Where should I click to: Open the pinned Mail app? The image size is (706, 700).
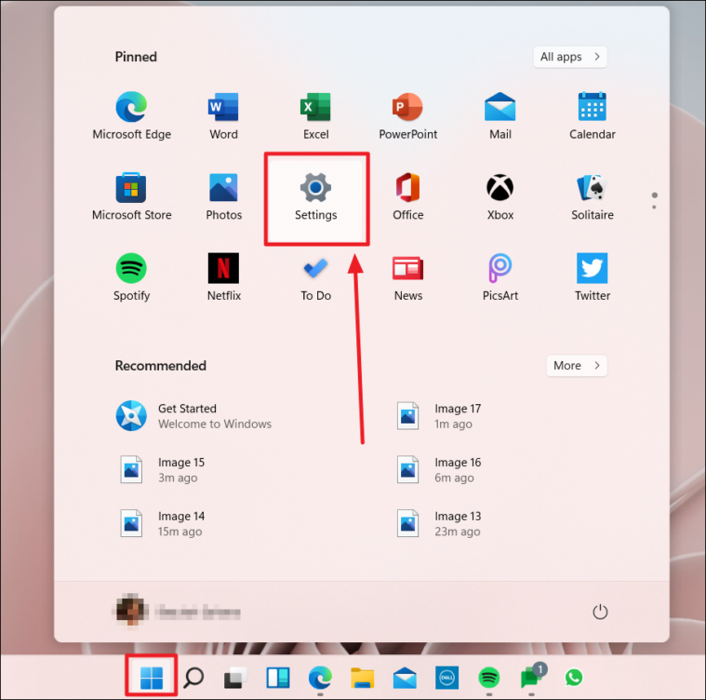pos(500,115)
